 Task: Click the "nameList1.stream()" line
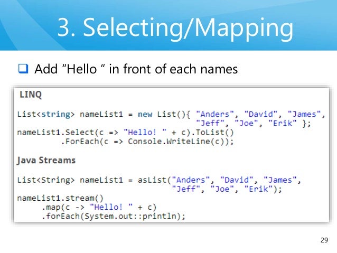60,198
